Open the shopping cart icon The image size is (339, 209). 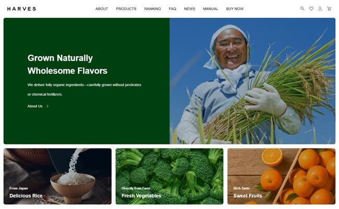tap(329, 9)
